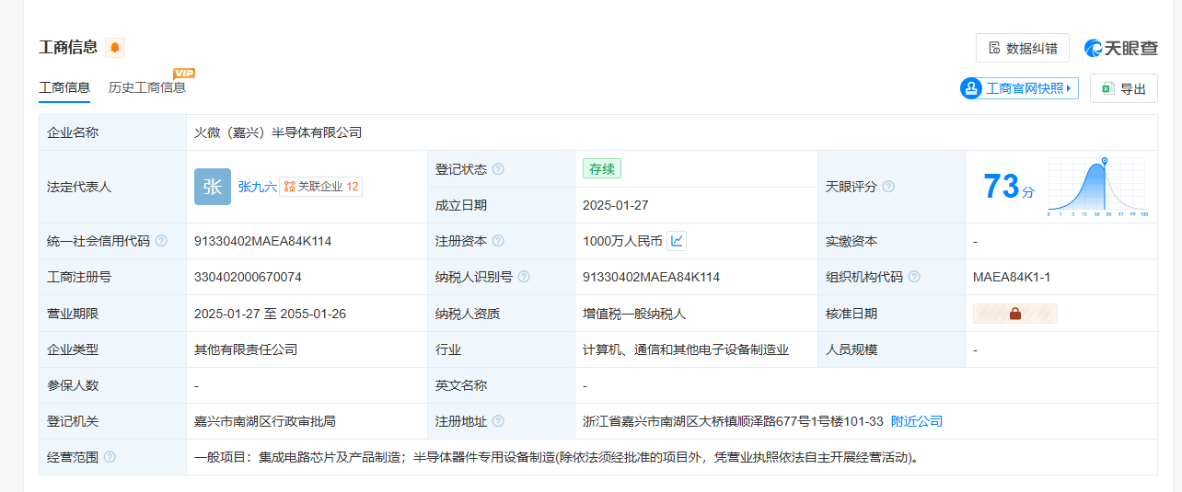
Task: Open the 附近公司 link
Action: point(917,421)
